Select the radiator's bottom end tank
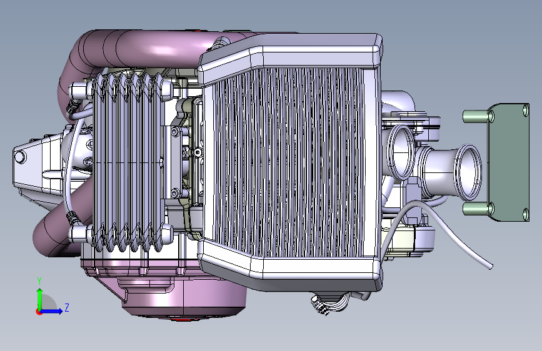This screenshot has width=542, height=351. [x=290, y=269]
